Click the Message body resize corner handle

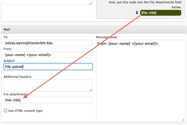183,119
